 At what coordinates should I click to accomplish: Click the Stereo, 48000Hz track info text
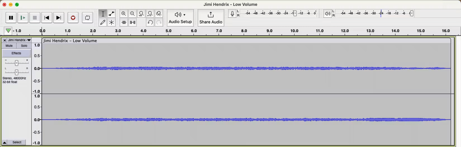pos(14,78)
